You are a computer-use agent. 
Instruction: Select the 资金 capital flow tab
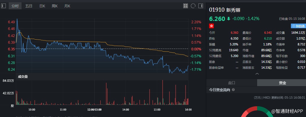[x=282, y=83]
